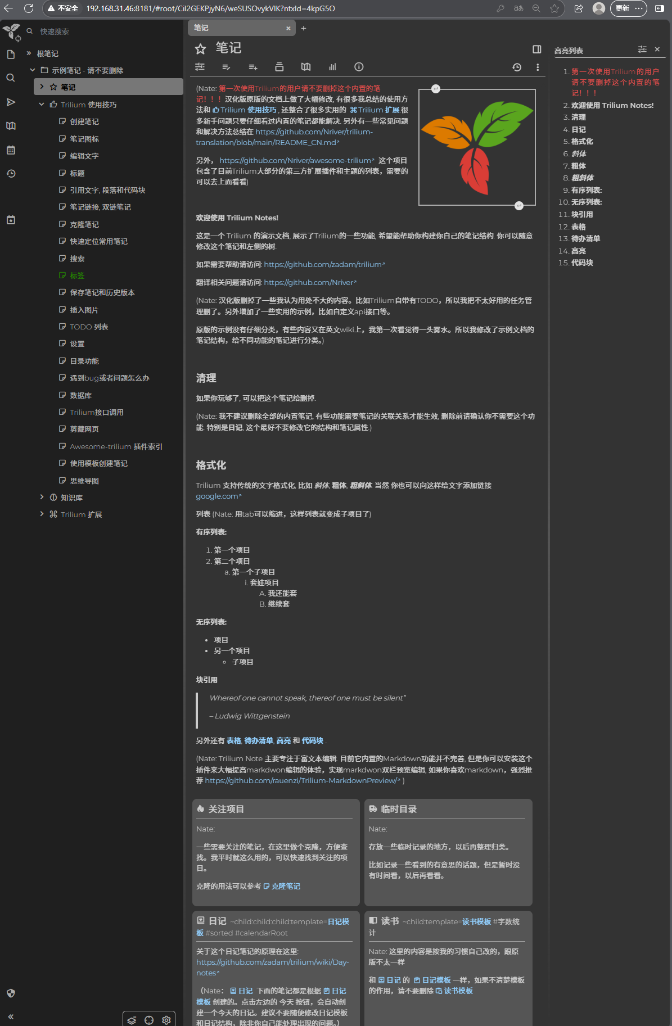Open similar notes ribbon tab

point(332,67)
